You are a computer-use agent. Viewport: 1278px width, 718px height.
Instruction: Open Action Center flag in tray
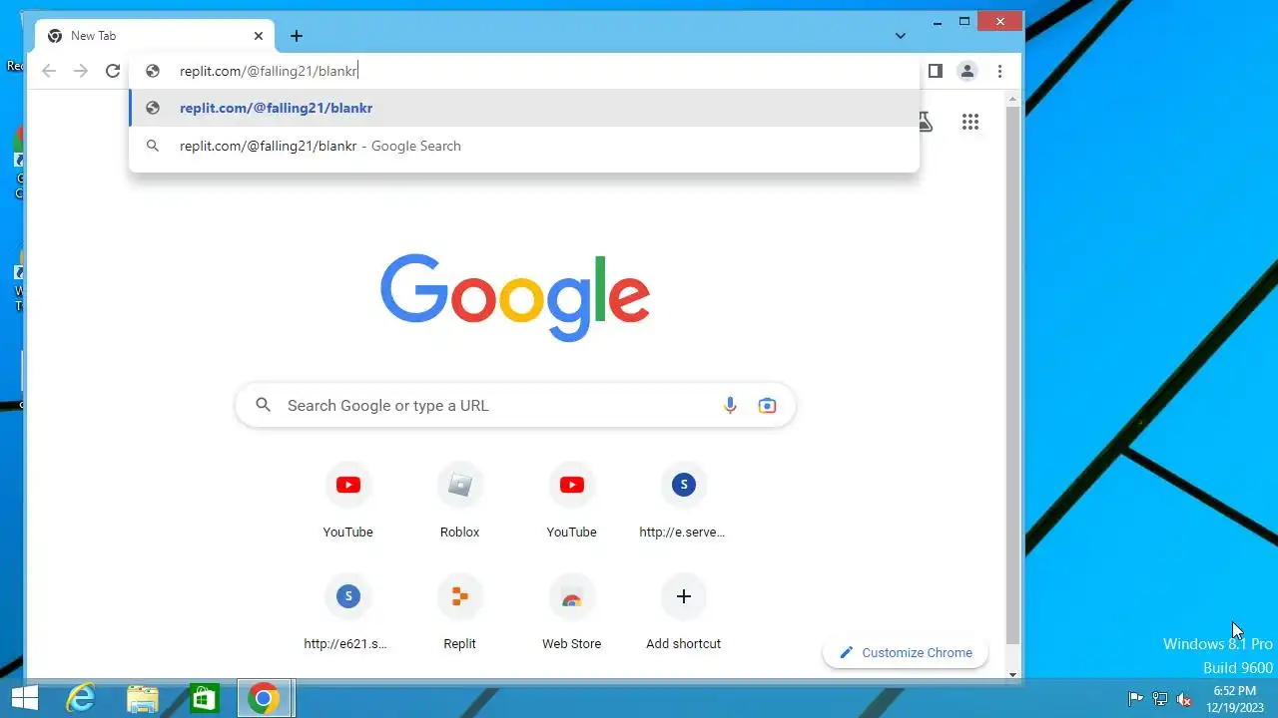1136,699
